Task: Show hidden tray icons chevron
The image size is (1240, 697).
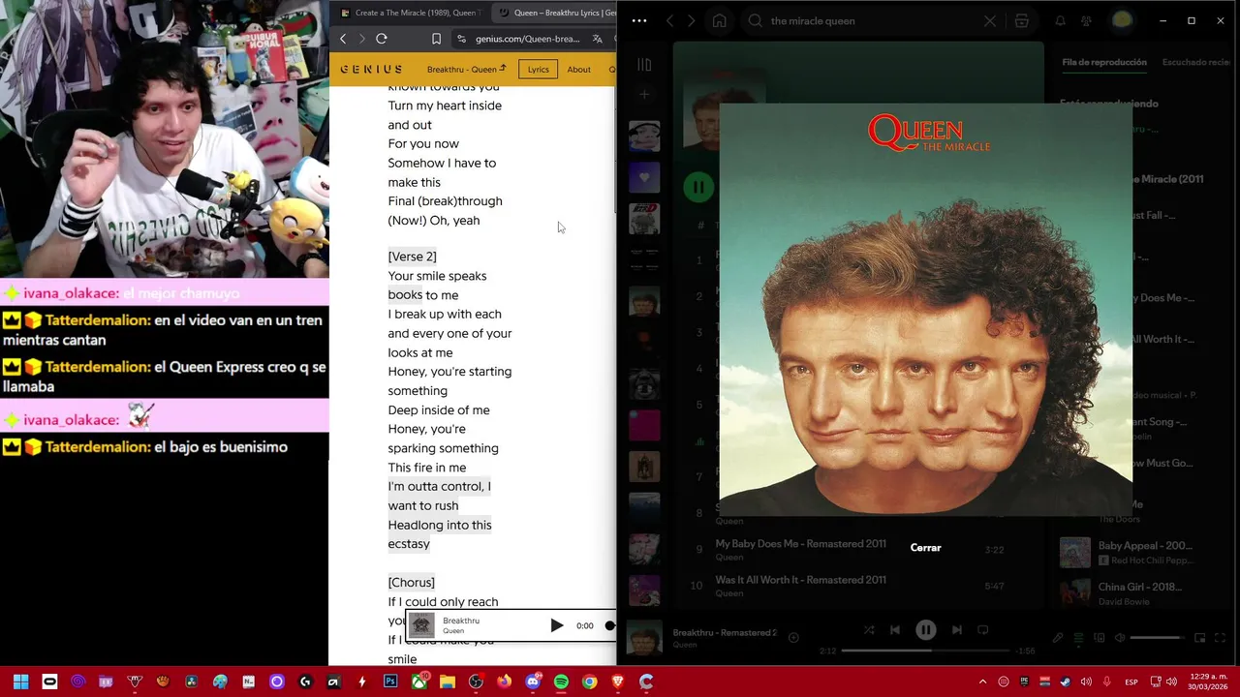Action: point(982,682)
